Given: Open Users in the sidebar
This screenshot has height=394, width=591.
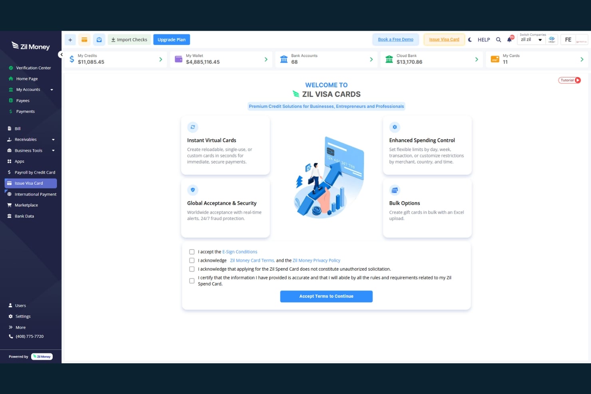Looking at the screenshot, I should [x=20, y=305].
